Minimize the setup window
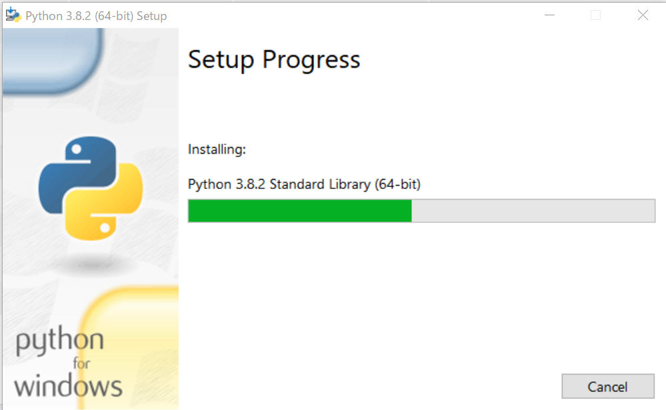 [549, 15]
